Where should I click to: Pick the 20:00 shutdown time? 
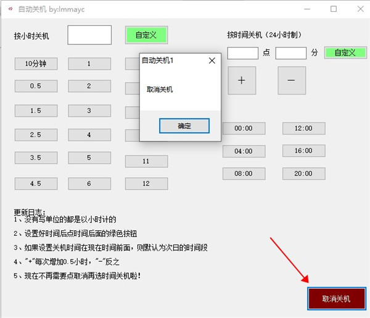coord(303,174)
